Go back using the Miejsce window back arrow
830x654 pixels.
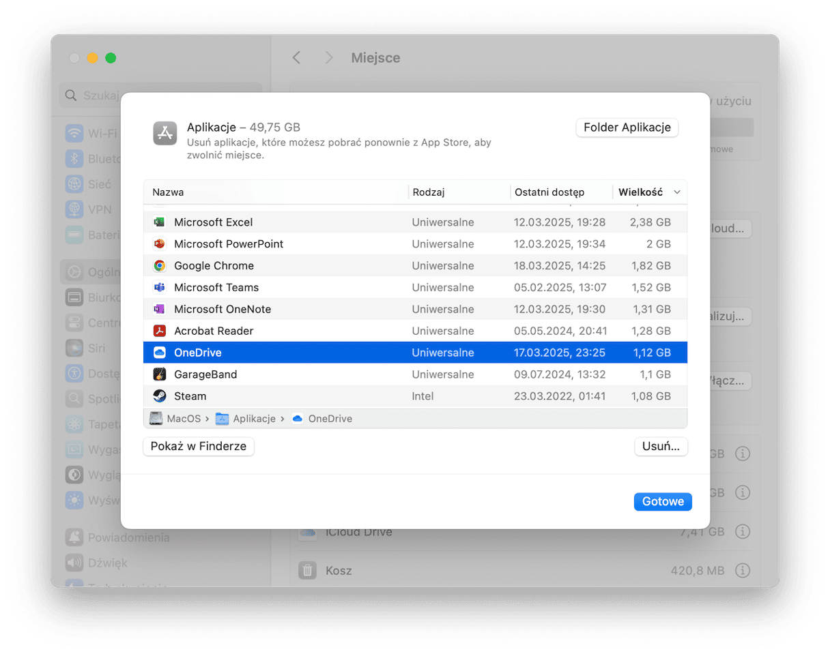pyautogui.click(x=296, y=58)
